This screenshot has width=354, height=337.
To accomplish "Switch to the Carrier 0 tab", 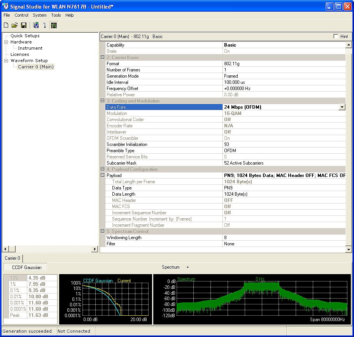I will 12,258.
